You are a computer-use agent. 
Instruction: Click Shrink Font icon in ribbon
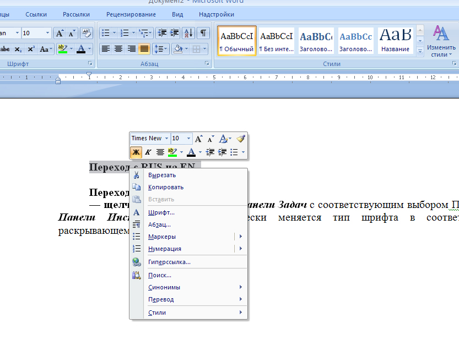click(72, 33)
